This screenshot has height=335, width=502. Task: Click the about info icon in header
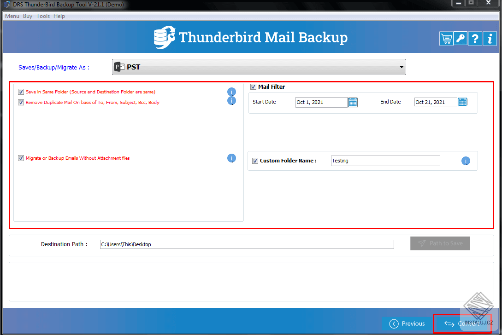[490, 39]
